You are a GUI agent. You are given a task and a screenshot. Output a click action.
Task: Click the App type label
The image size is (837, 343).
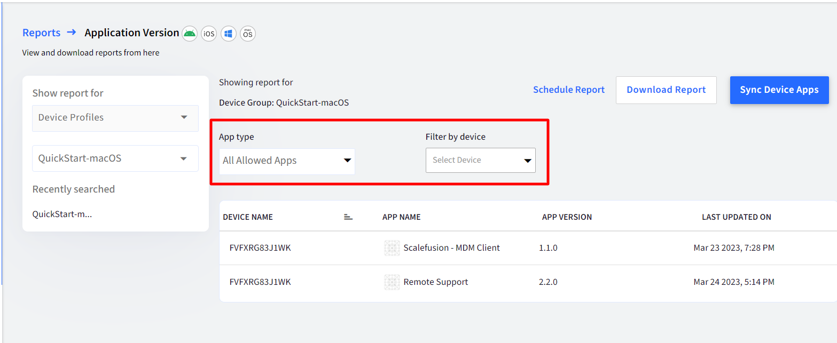237,137
